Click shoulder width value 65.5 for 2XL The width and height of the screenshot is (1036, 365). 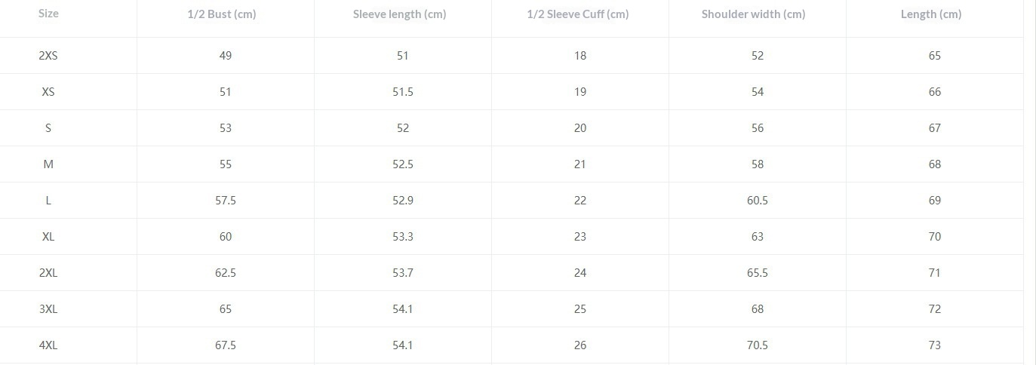coord(758,273)
